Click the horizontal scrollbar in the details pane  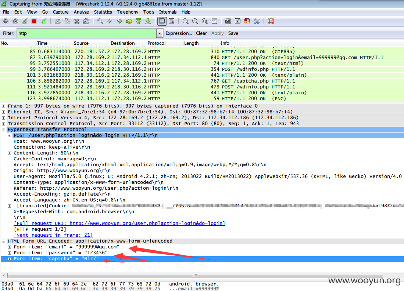coord(195,275)
